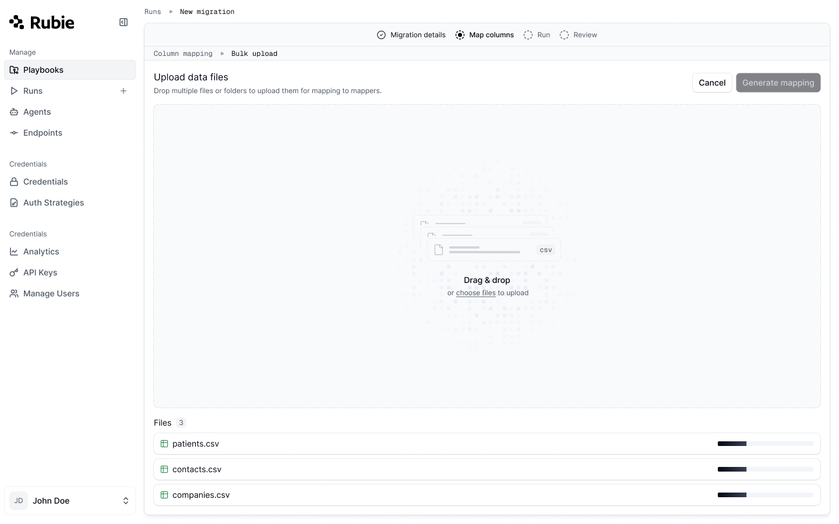This screenshot has height=524, width=839.
Task: Click the Auth Strategies document icon
Action: click(x=14, y=203)
